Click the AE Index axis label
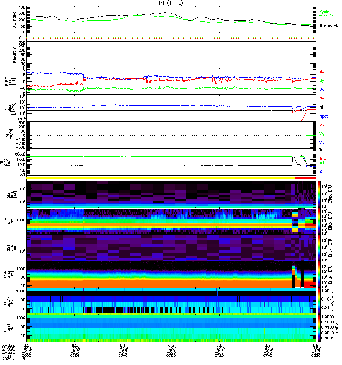 click(14, 20)
